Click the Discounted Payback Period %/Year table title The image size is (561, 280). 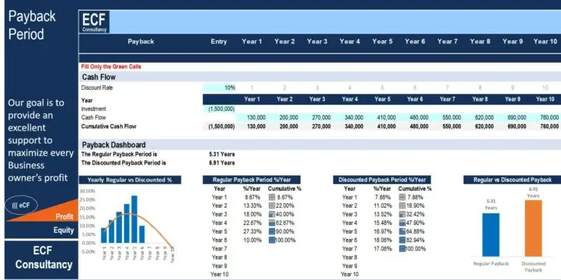(382, 180)
